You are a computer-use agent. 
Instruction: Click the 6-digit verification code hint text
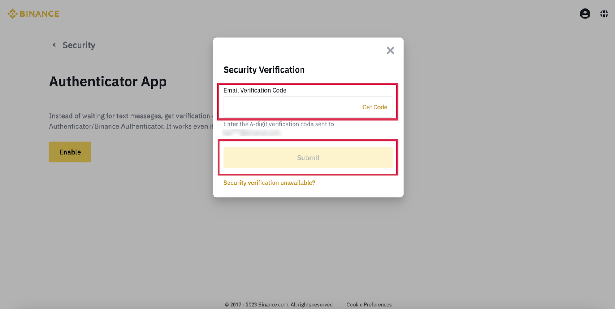[279, 124]
